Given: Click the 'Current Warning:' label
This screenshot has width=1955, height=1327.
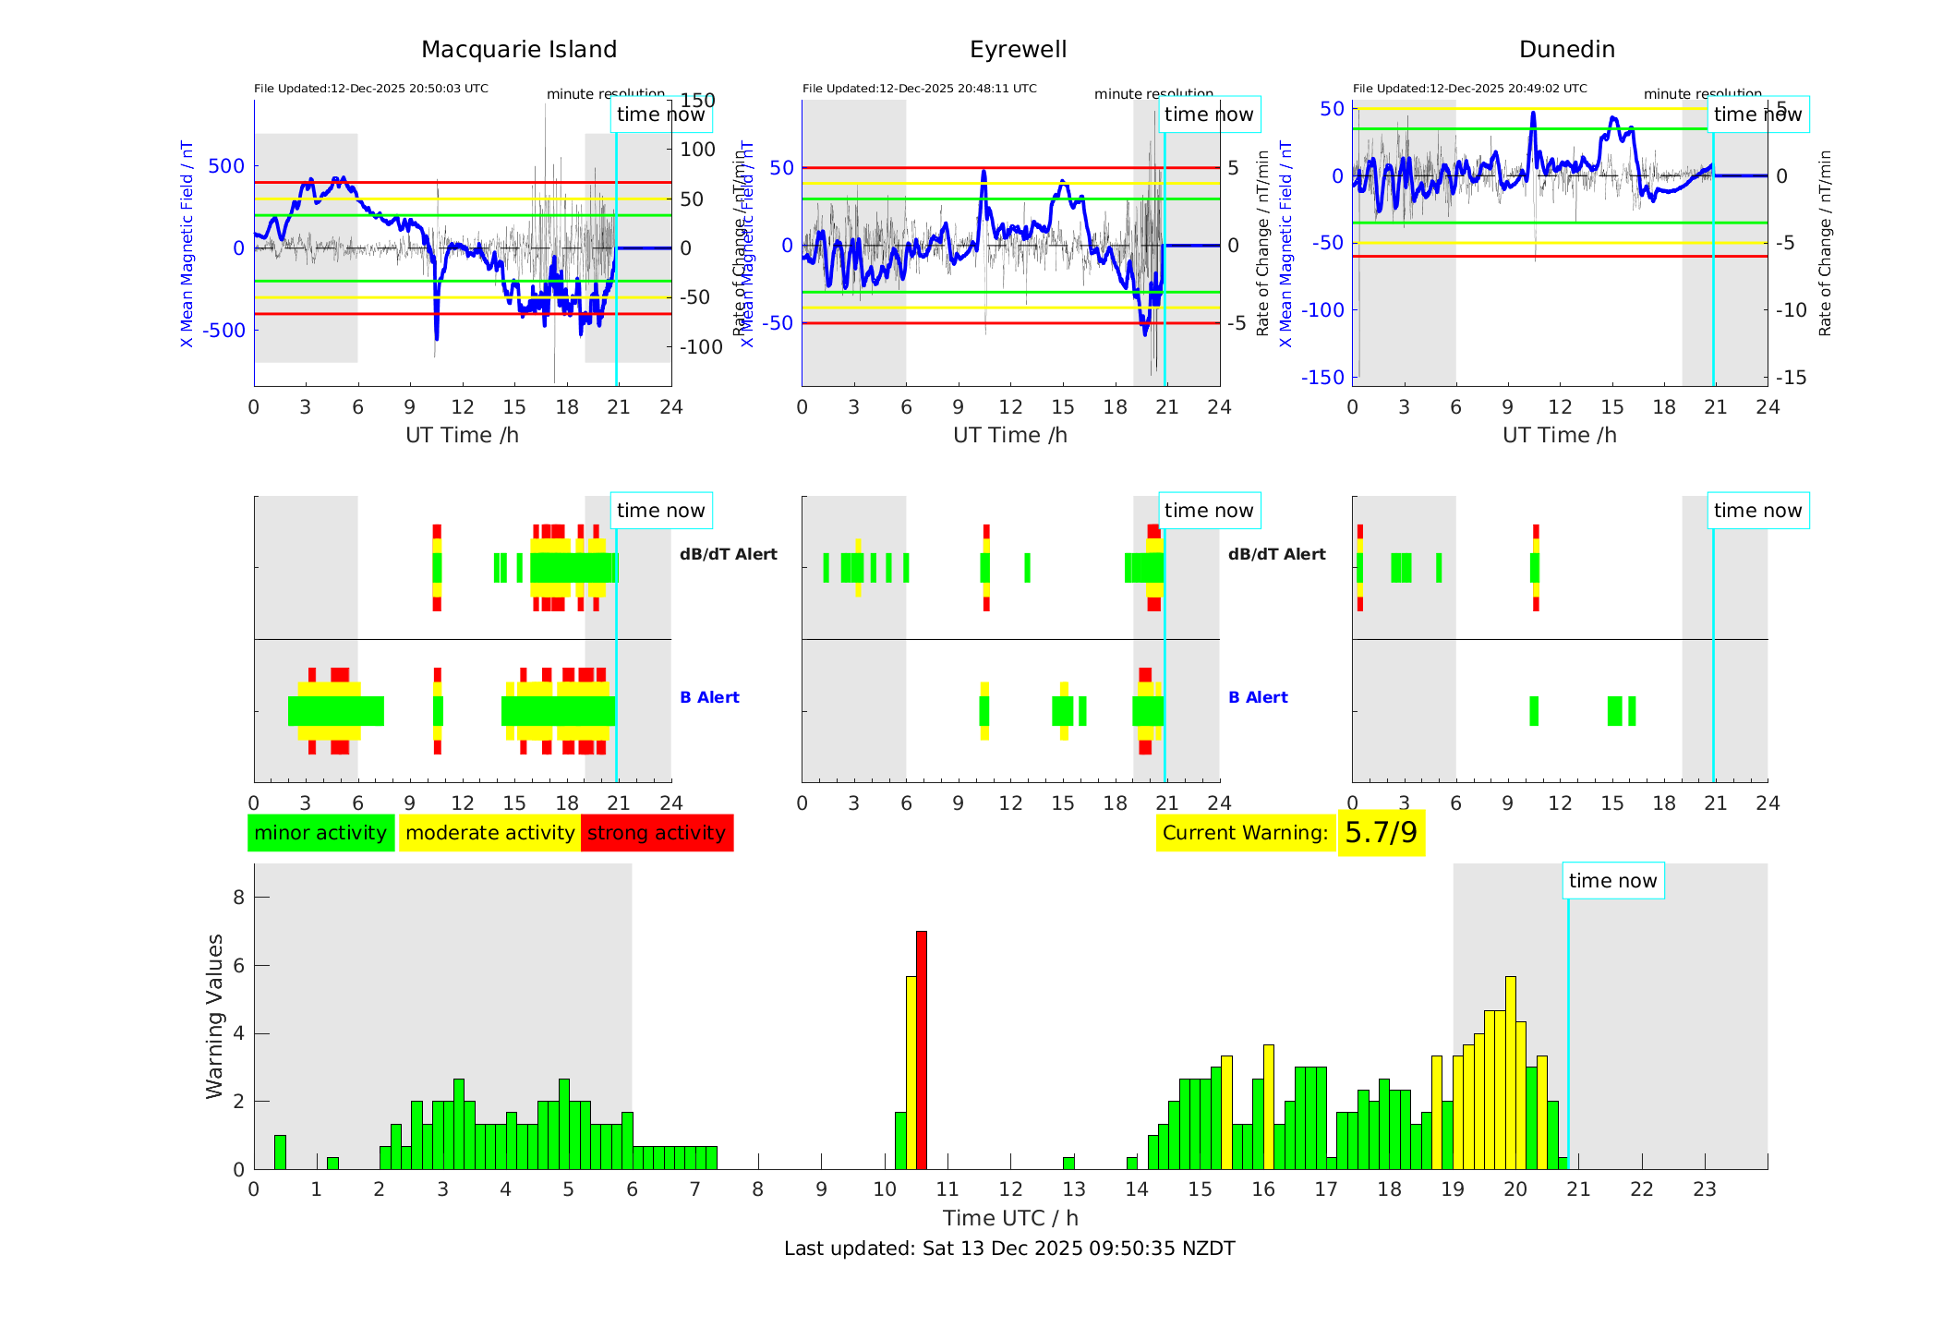Looking at the screenshot, I should coord(1245,833).
